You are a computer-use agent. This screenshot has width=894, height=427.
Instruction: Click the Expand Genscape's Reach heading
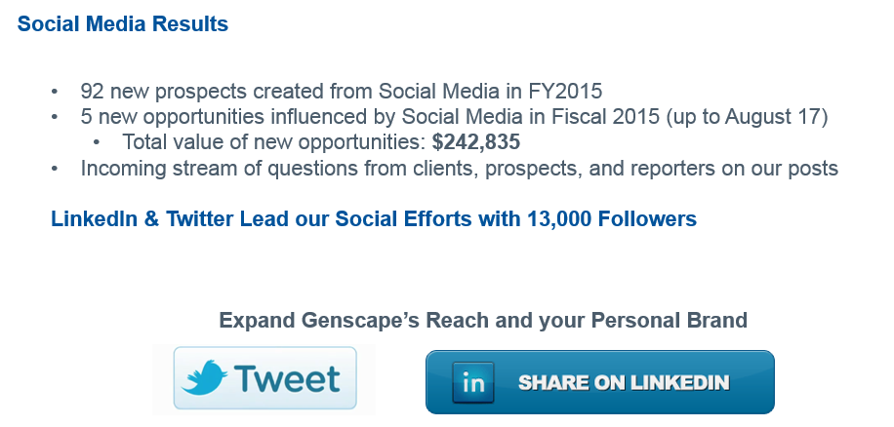point(482,320)
